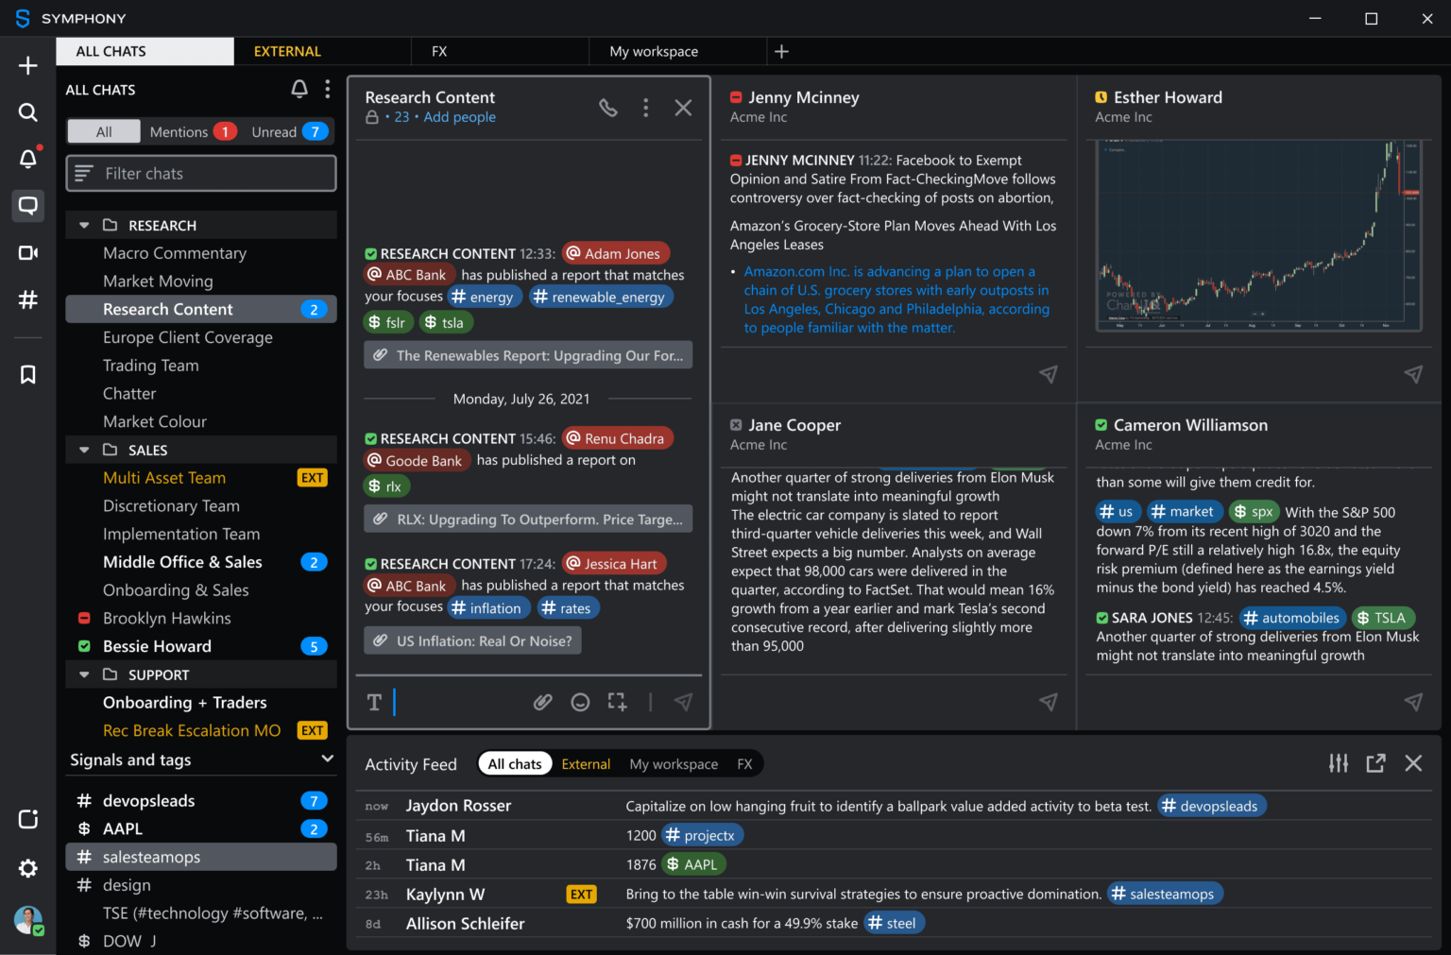Pop out the Activity Feed panel
The width and height of the screenshot is (1451, 955).
1375,763
